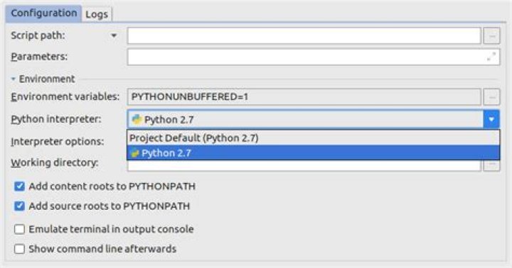The height and width of the screenshot is (268, 512).
Task: Click the Python interpreter label
Action: (x=56, y=119)
